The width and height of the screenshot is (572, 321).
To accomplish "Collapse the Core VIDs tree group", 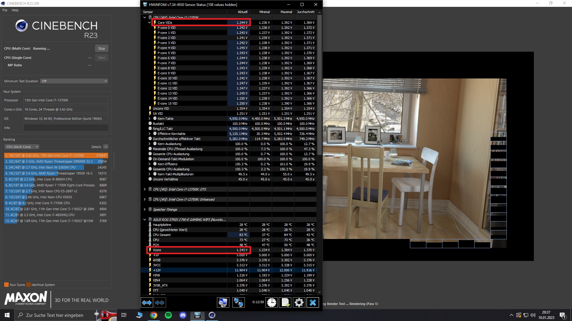I will point(150,23).
